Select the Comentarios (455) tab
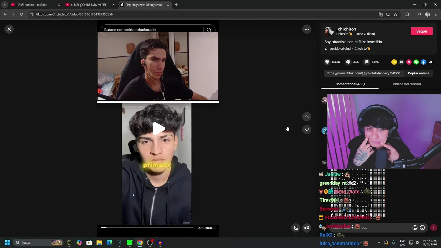The height and width of the screenshot is (248, 441). [x=350, y=84]
